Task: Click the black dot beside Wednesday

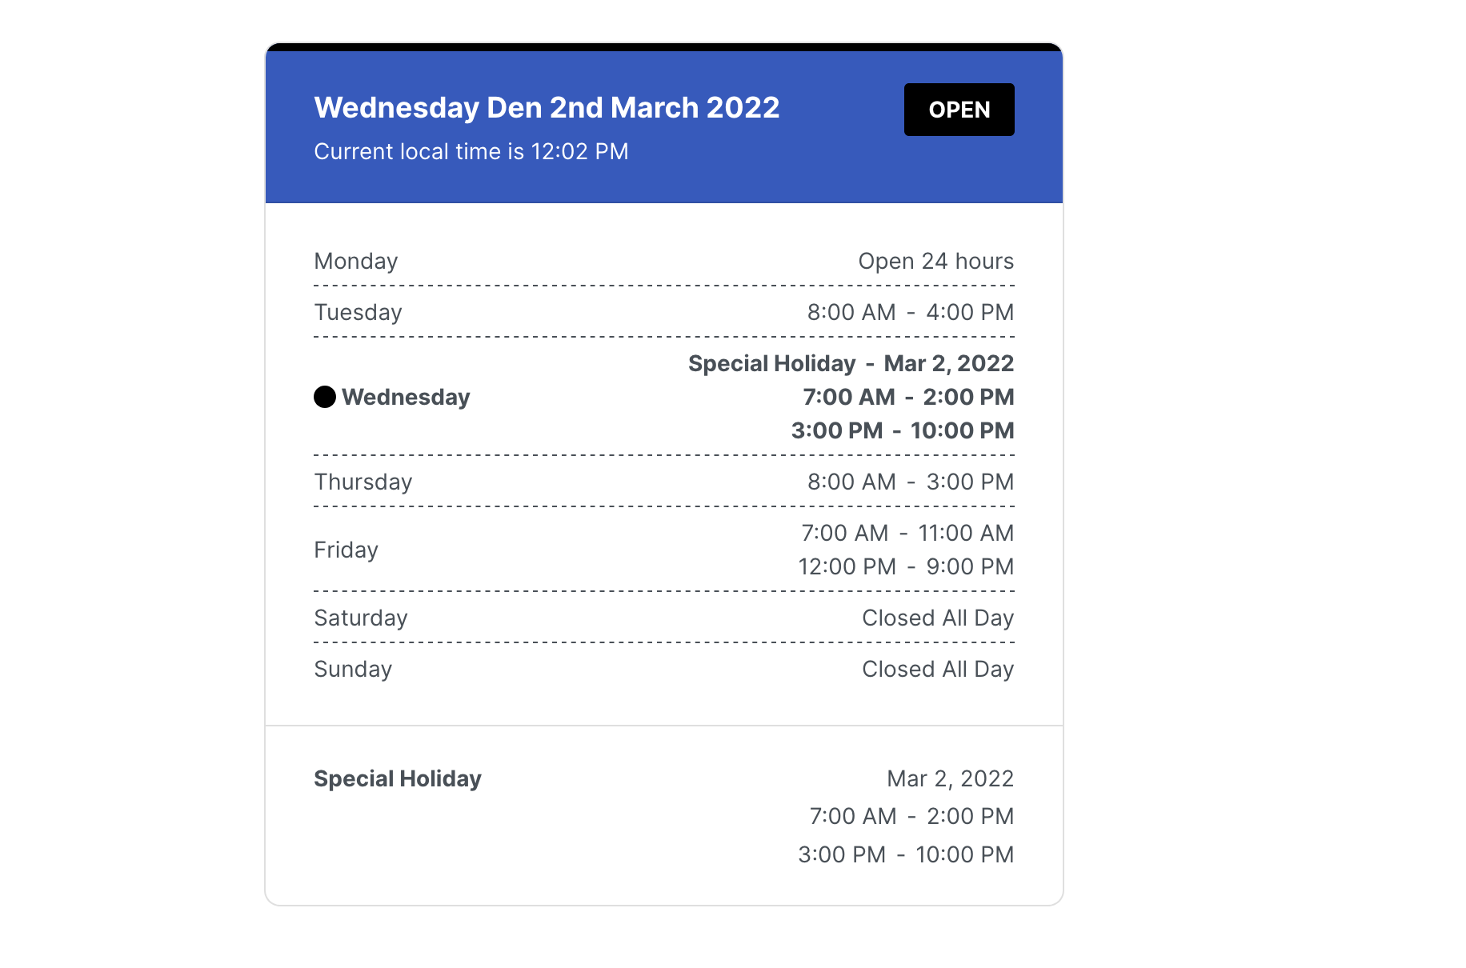Action: [x=325, y=397]
